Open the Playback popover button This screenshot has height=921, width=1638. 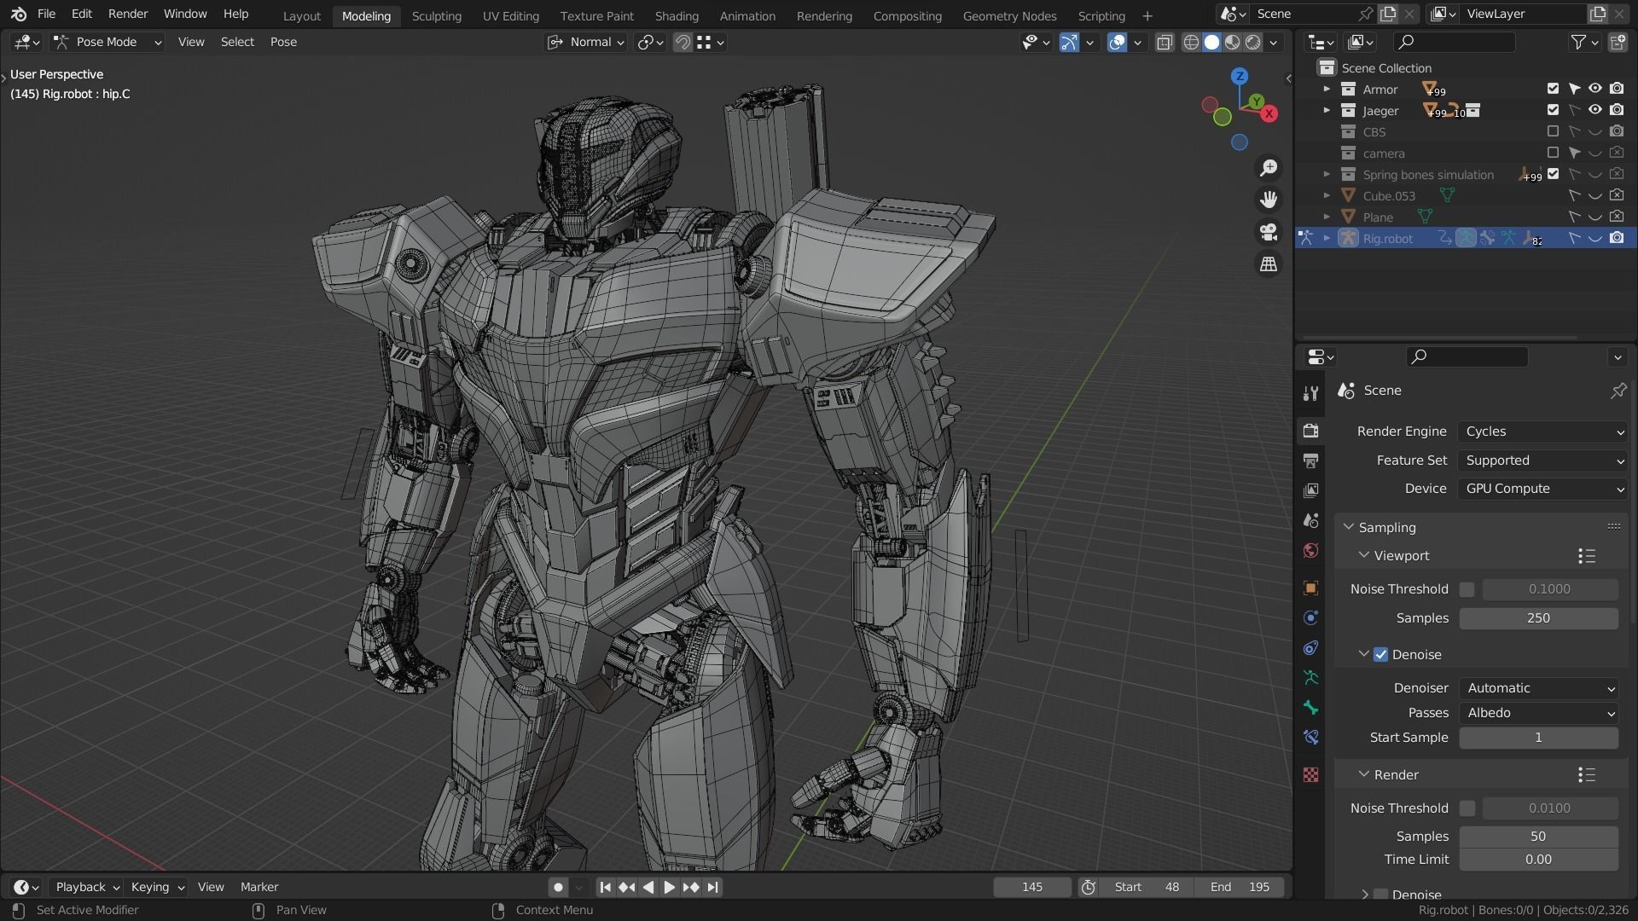(x=87, y=887)
